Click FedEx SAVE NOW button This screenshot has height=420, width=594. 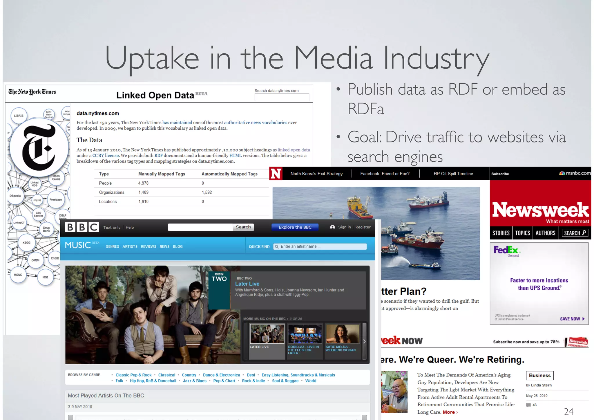[x=572, y=319]
